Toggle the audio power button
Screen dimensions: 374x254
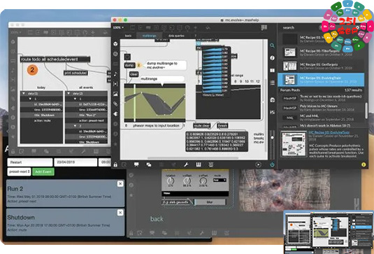(272, 164)
